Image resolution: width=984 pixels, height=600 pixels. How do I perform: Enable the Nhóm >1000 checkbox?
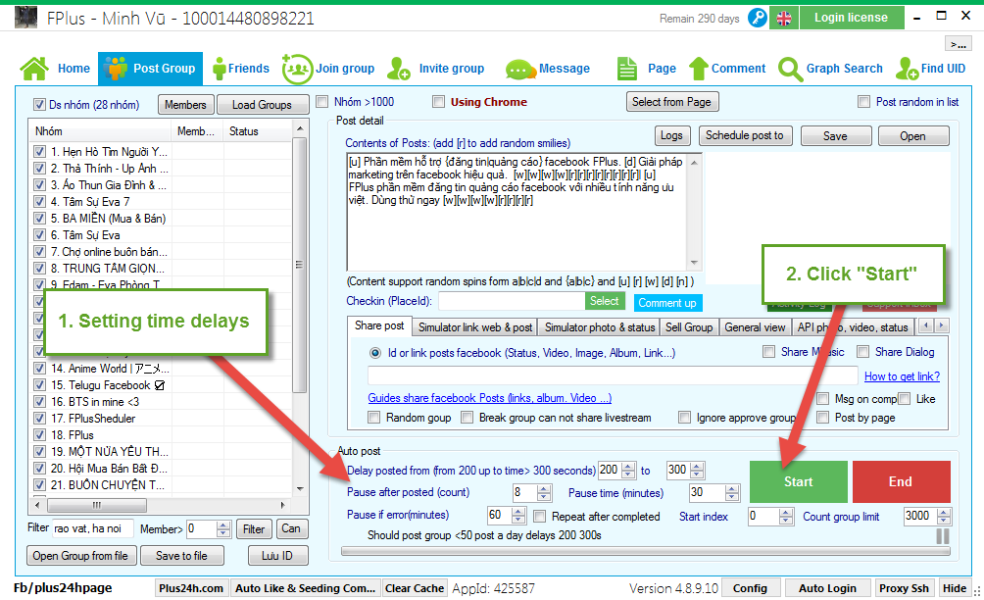[321, 101]
